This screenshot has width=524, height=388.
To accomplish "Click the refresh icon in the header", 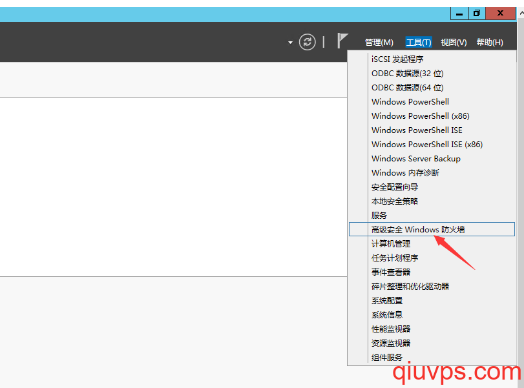I will point(307,42).
